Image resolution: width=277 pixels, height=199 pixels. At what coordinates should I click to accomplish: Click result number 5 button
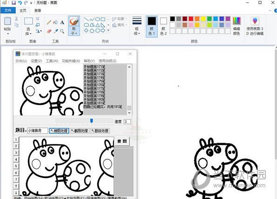tap(16, 166)
